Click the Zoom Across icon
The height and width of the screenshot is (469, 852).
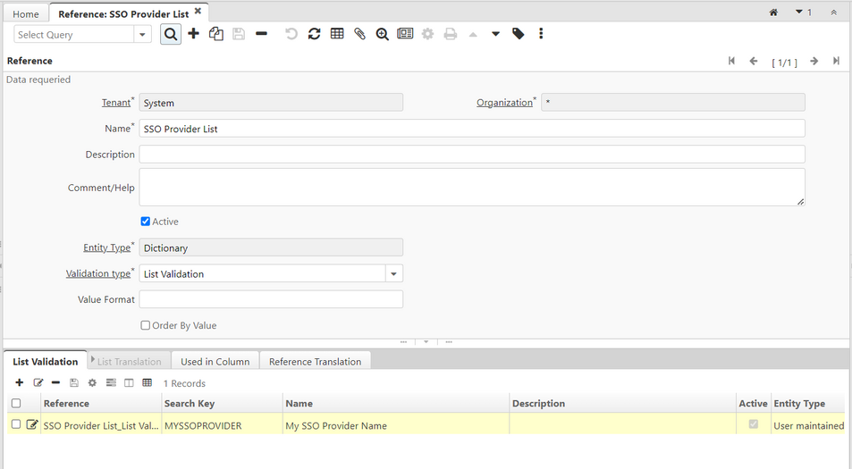pos(382,34)
